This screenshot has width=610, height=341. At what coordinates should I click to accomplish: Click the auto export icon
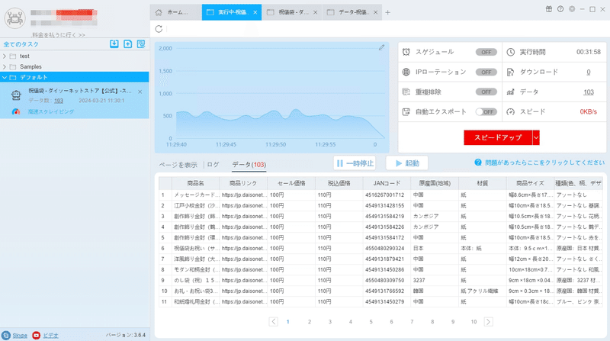point(406,112)
